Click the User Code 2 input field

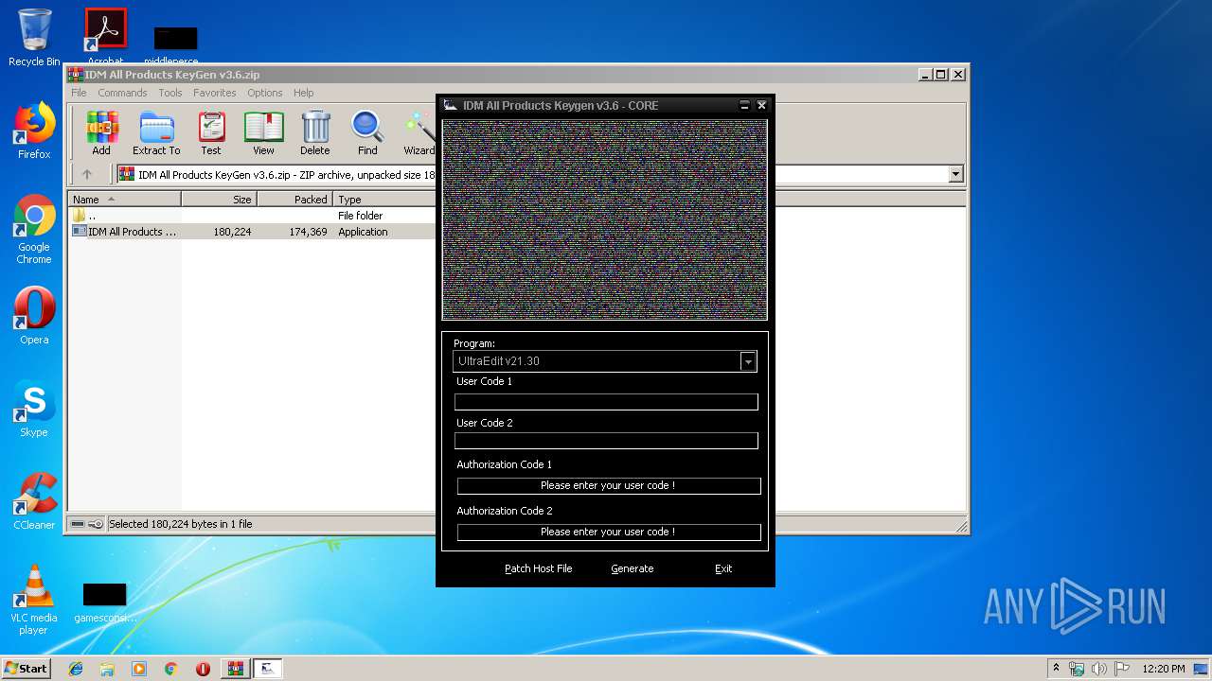coord(606,441)
